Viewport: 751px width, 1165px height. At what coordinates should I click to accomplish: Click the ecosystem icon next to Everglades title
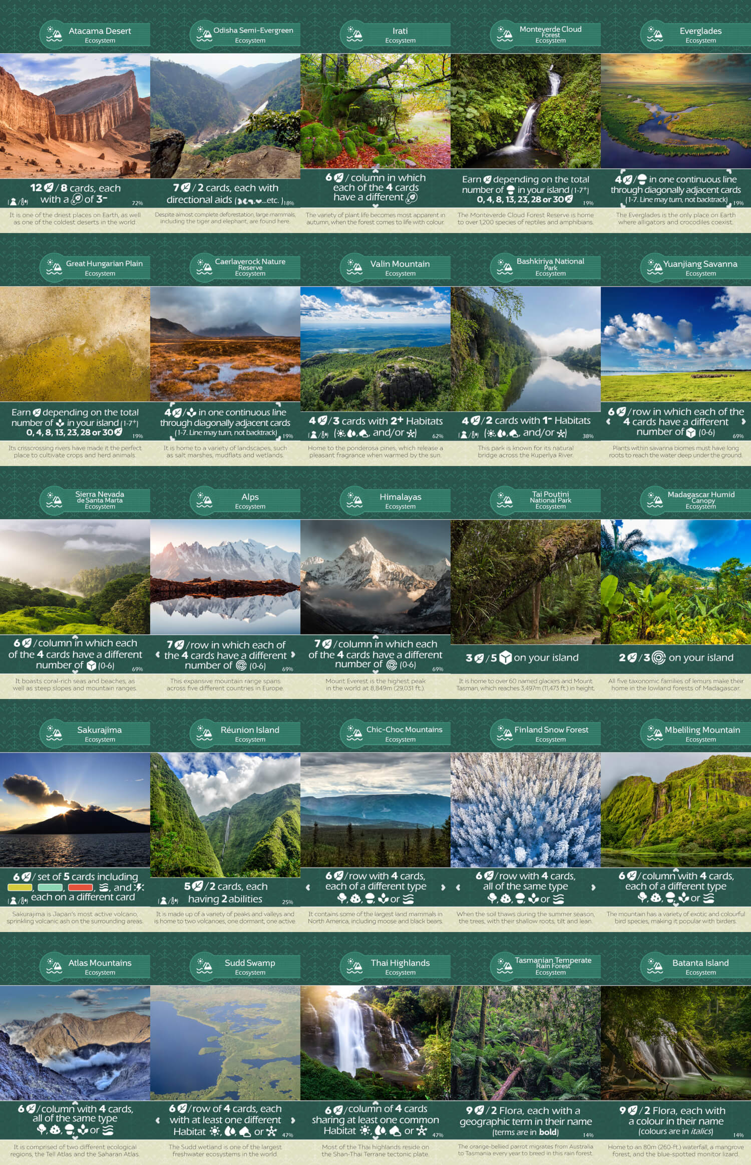[x=654, y=34]
